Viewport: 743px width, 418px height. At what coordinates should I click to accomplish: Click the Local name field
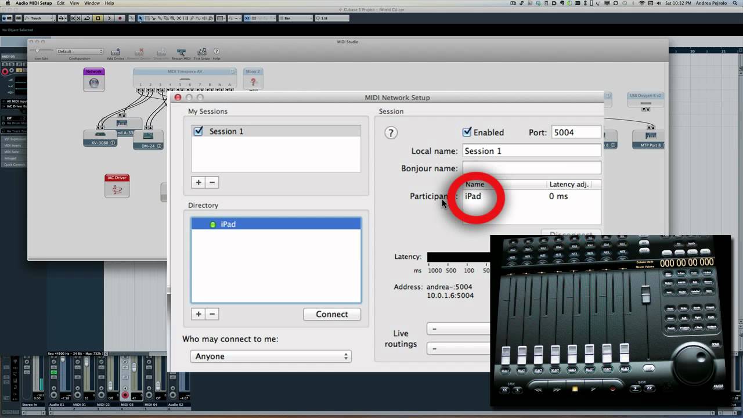(x=532, y=151)
